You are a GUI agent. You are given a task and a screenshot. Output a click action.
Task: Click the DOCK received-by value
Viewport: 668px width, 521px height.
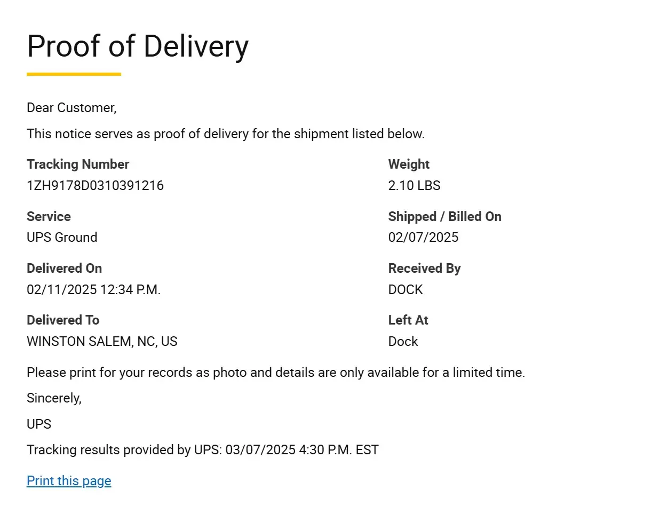click(x=405, y=290)
